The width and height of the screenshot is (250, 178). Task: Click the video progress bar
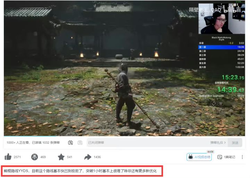pyautogui.click(x=124, y=136)
